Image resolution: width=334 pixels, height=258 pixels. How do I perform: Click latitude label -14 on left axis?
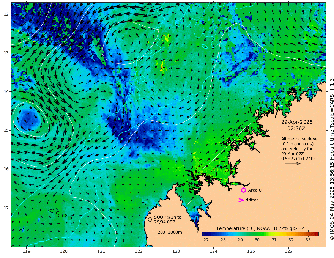6,91
